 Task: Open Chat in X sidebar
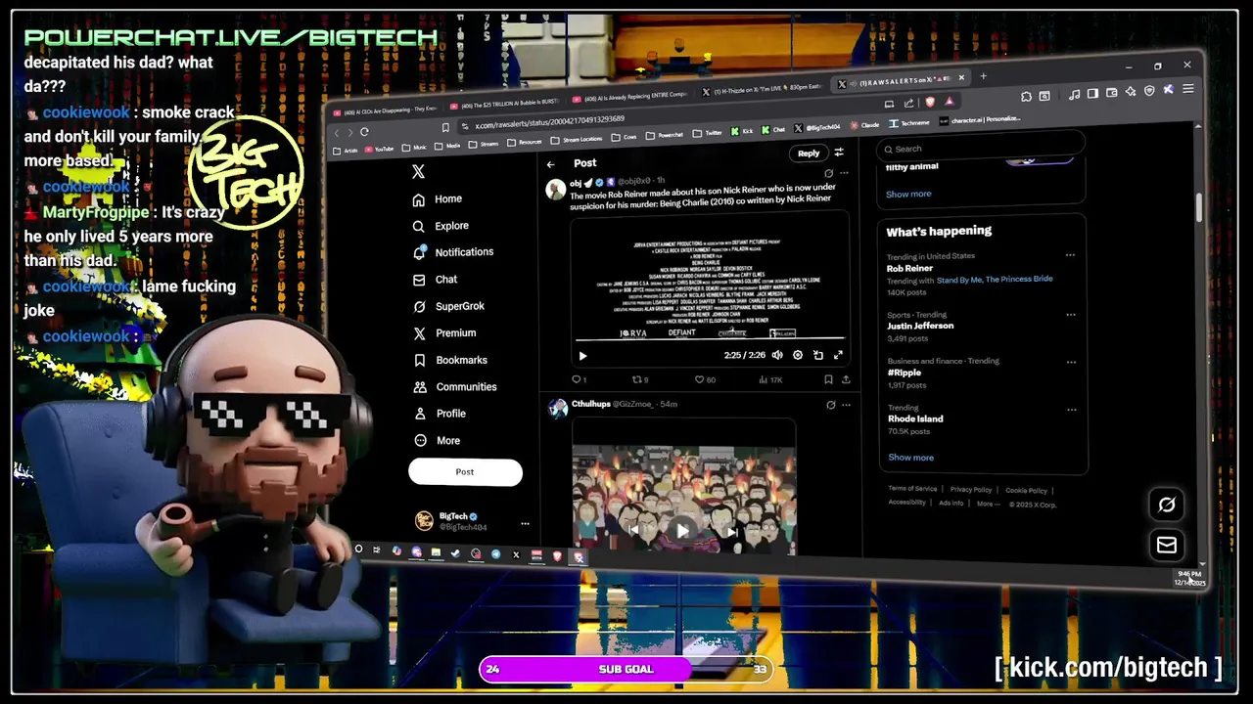435,280
